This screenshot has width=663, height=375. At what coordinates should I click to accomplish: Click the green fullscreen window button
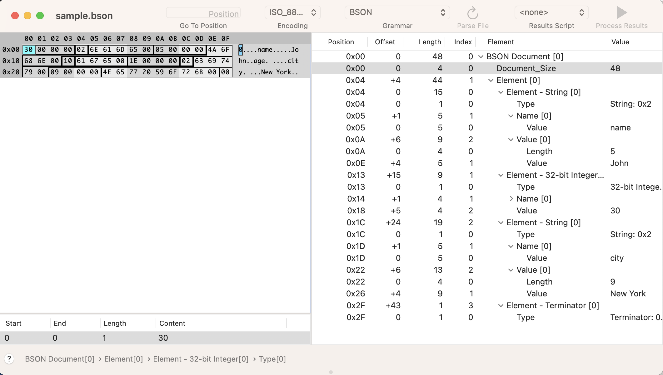point(40,16)
